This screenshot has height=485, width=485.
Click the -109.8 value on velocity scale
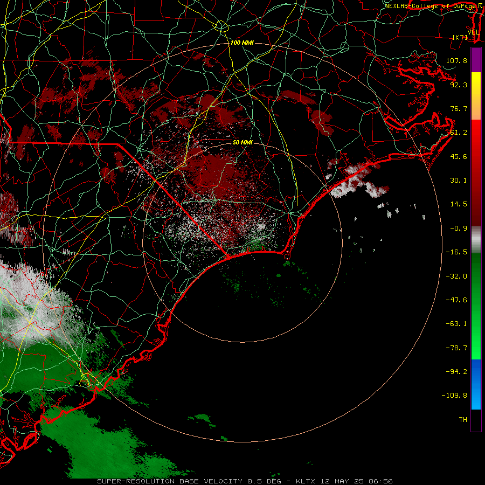pyautogui.click(x=454, y=396)
